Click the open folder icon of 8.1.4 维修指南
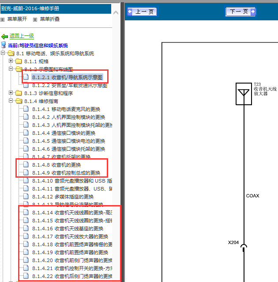The image size is (278, 282). pos(19,101)
